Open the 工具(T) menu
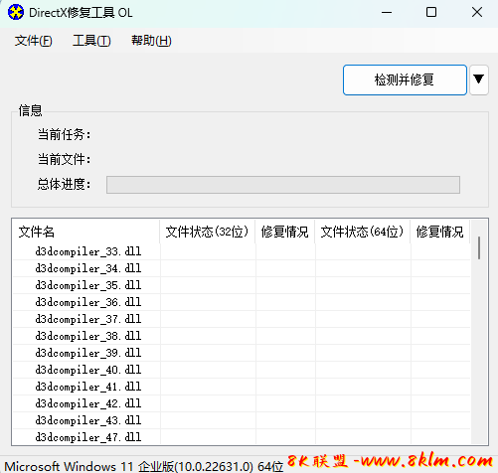The width and height of the screenshot is (498, 473). (91, 41)
